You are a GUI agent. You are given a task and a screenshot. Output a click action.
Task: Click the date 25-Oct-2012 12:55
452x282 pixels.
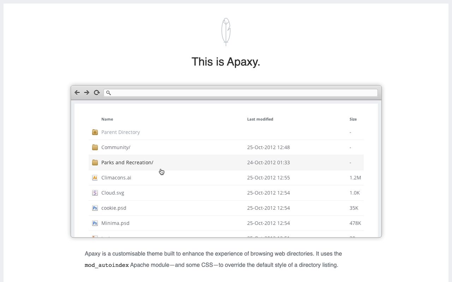268,178
